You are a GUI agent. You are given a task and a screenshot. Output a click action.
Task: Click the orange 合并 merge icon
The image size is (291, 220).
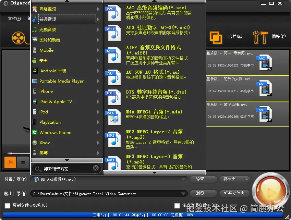coord(216,37)
